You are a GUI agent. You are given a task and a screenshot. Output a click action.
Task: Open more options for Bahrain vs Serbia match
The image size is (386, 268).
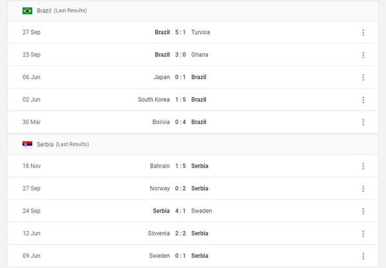coord(363,166)
